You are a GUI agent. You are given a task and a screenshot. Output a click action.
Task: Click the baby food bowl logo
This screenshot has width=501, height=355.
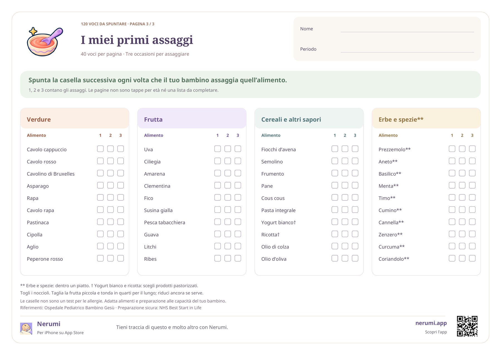[45, 42]
